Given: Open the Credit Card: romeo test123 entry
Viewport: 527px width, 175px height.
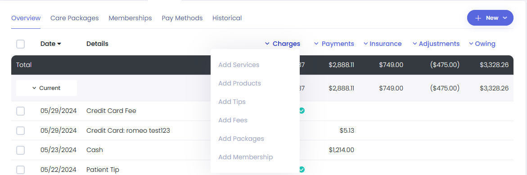Looking at the screenshot, I should click(x=128, y=130).
